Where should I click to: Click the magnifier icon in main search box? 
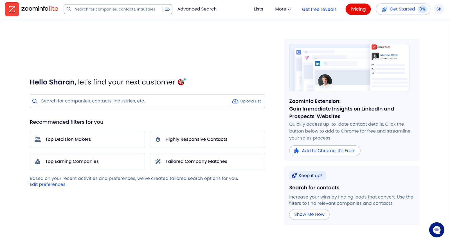click(x=35, y=101)
